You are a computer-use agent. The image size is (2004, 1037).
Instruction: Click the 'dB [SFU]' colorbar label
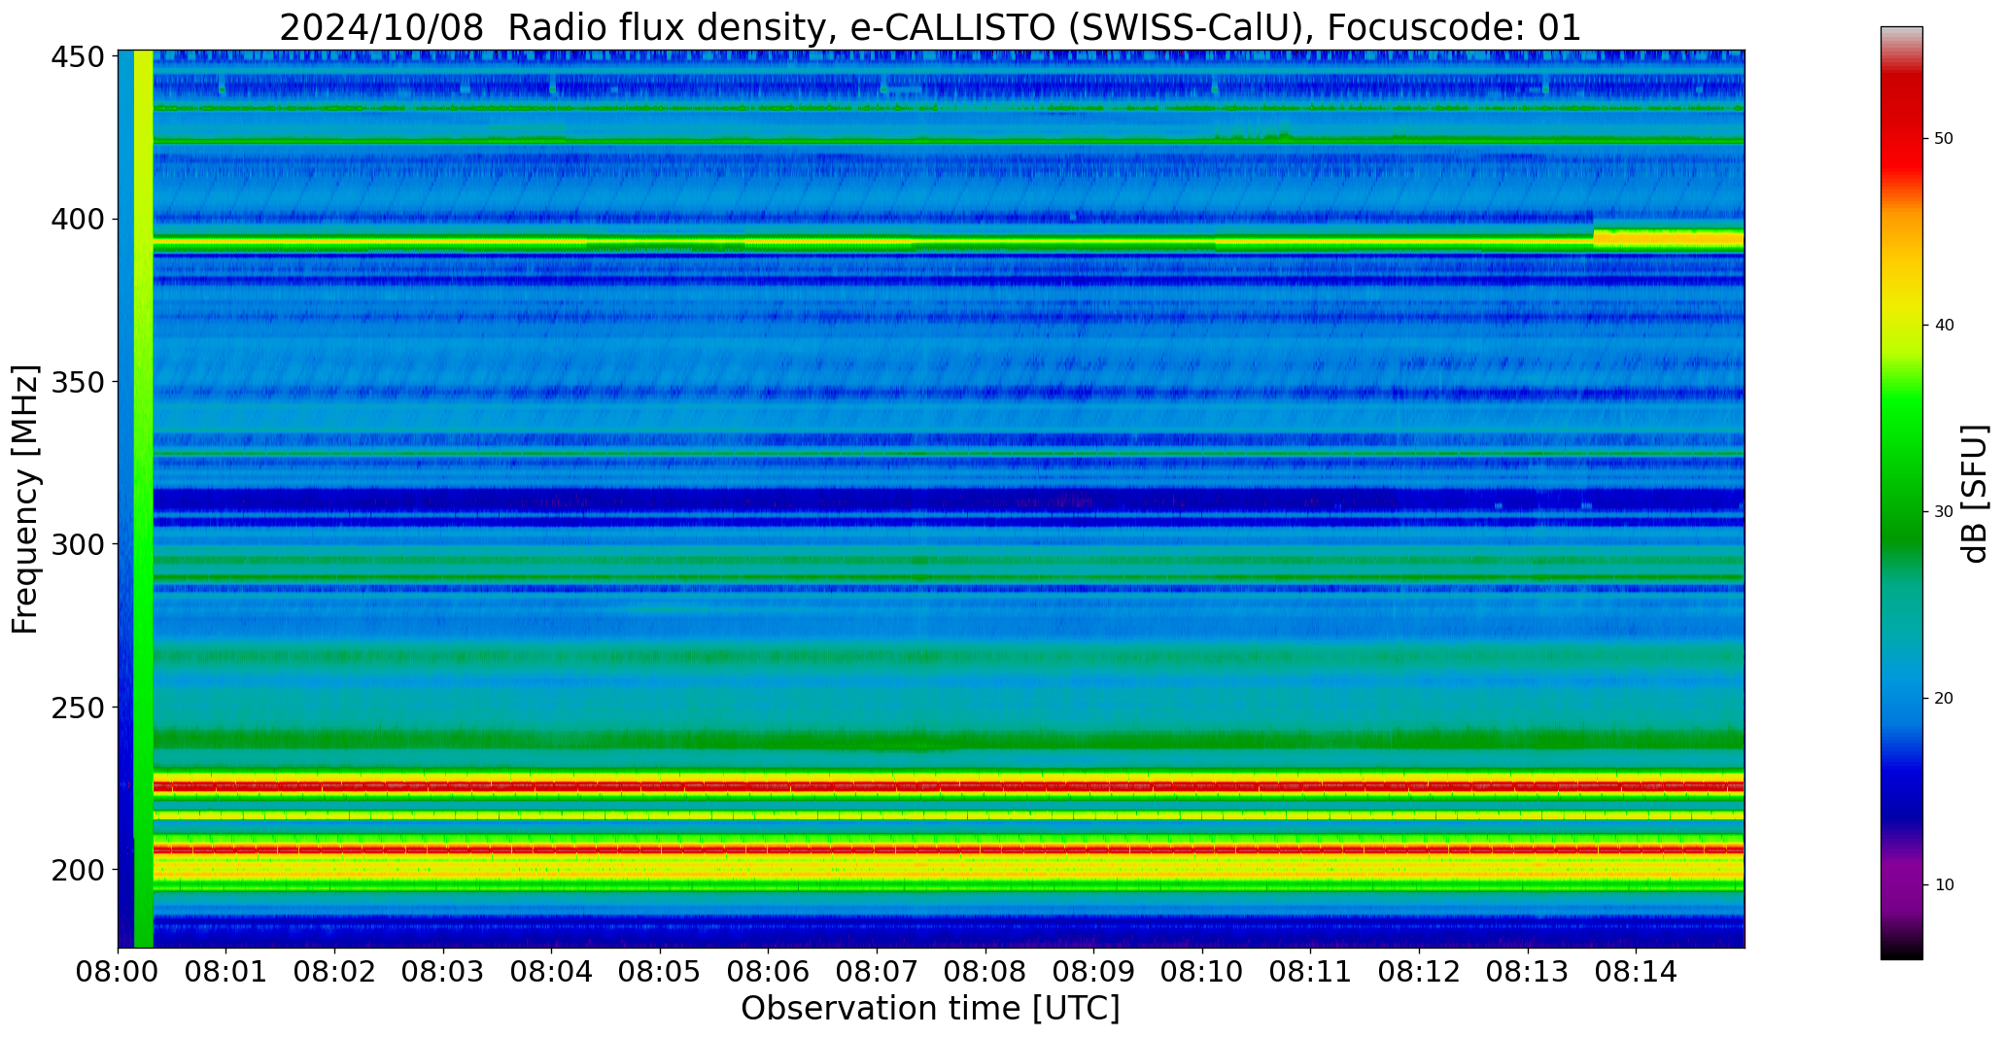[x=1974, y=494]
